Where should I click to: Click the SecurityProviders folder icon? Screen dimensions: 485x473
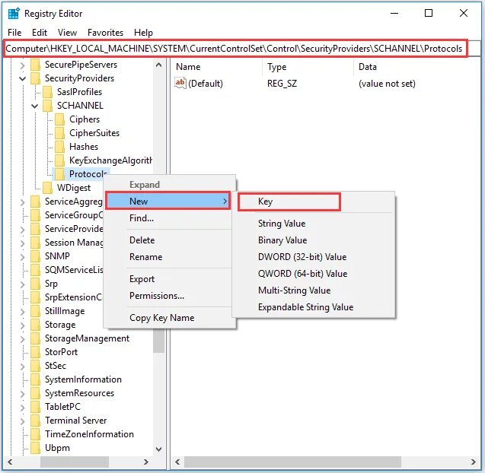(x=35, y=78)
